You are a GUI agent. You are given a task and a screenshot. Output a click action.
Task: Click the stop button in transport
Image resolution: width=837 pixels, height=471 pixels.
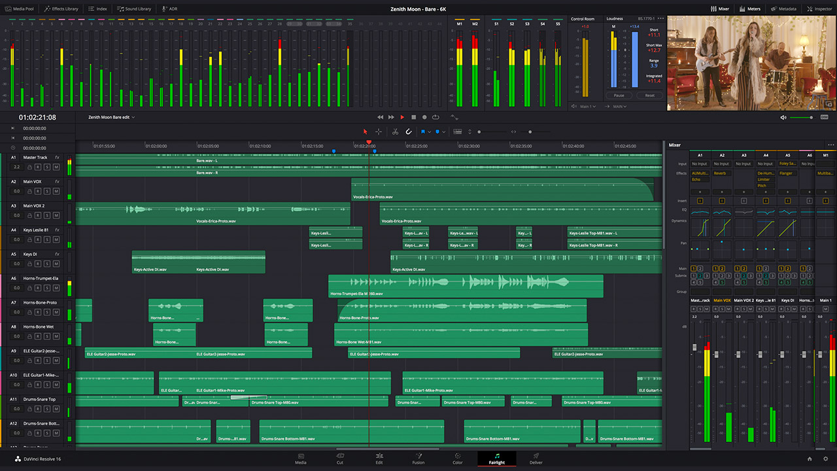tap(413, 117)
